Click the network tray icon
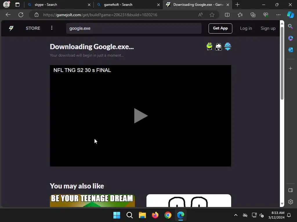 (x=254, y=215)
